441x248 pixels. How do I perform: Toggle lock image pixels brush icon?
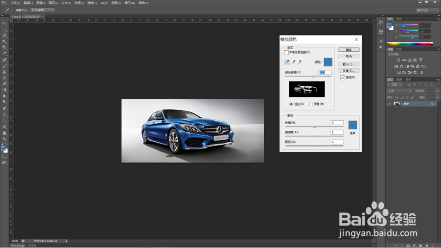pyautogui.click(x=402, y=97)
